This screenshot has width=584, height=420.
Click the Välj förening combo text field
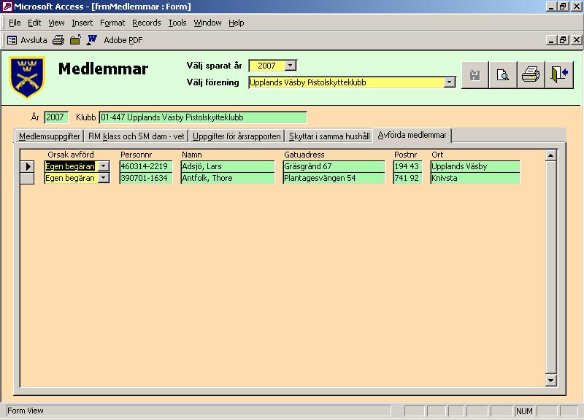(x=346, y=82)
